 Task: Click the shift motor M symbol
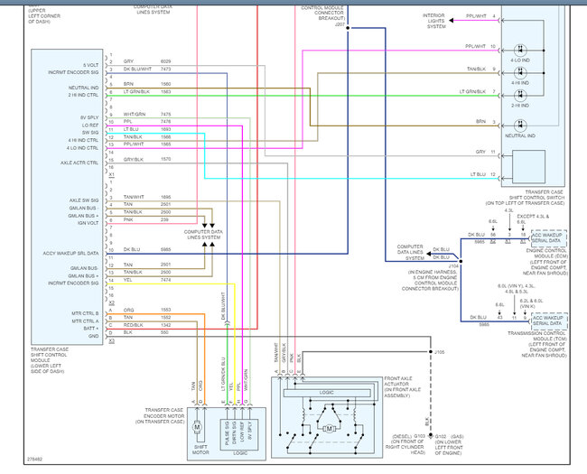[197, 427]
